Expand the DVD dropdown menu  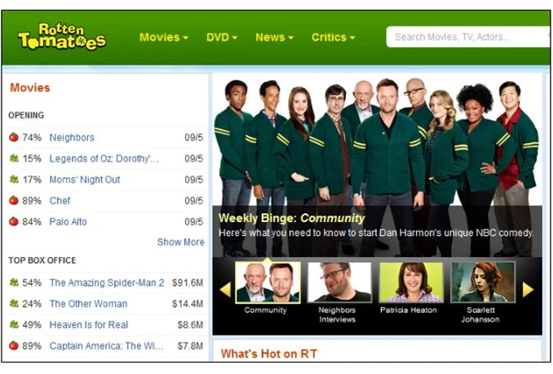(222, 37)
